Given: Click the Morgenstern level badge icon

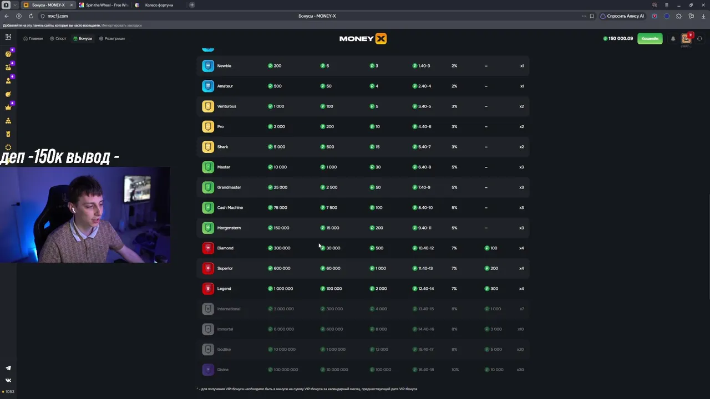Looking at the screenshot, I should click(x=208, y=228).
